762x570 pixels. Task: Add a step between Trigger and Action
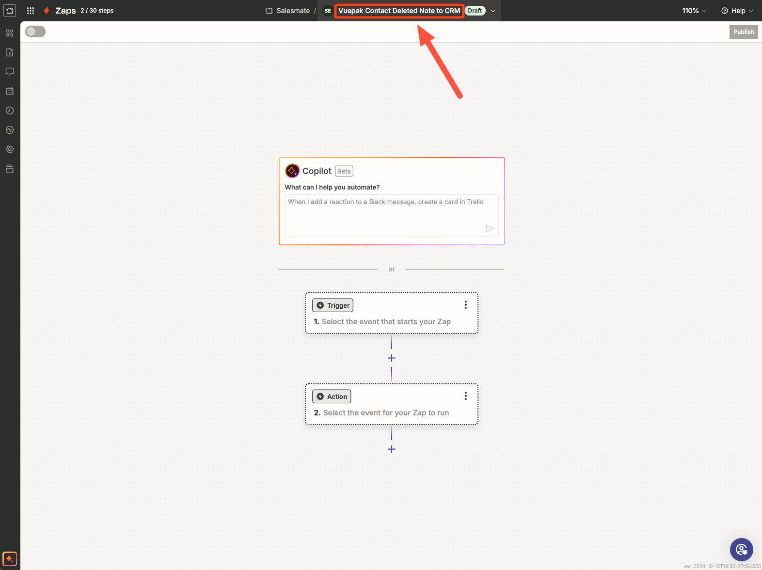[x=392, y=358]
